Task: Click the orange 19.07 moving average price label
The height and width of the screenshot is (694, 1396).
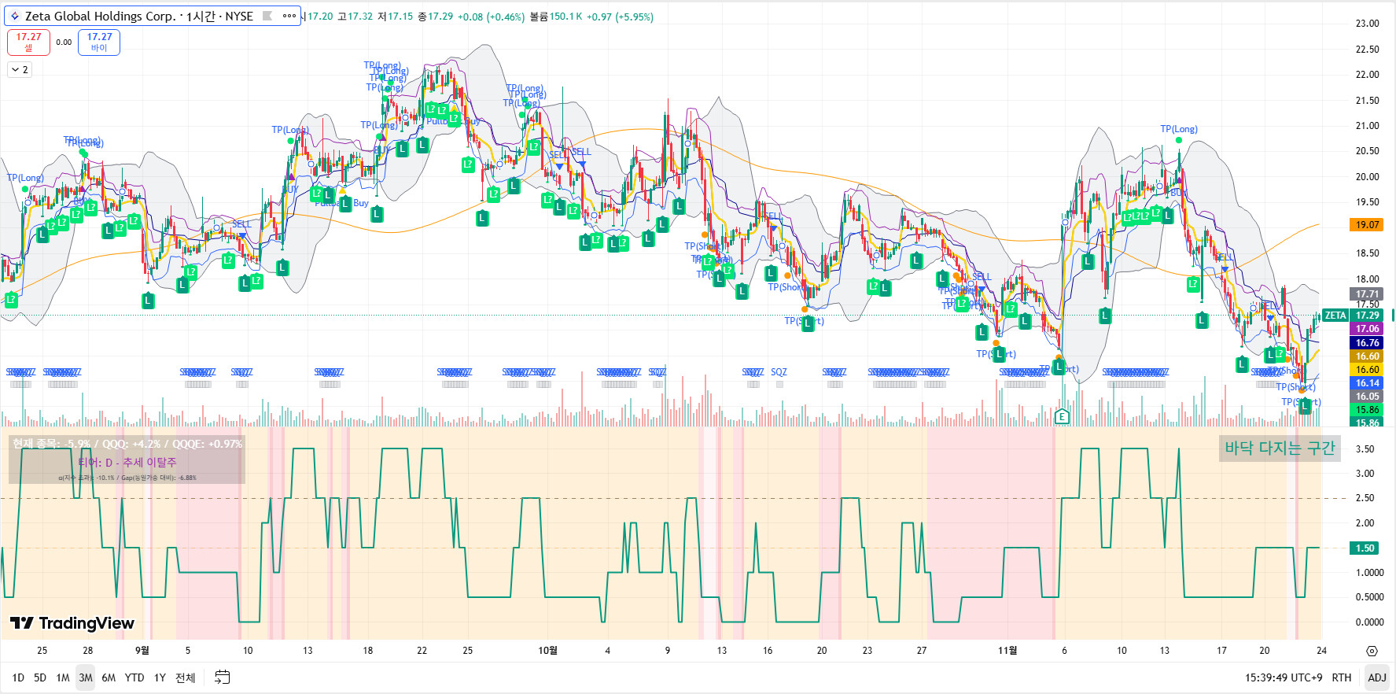Action: [x=1368, y=225]
